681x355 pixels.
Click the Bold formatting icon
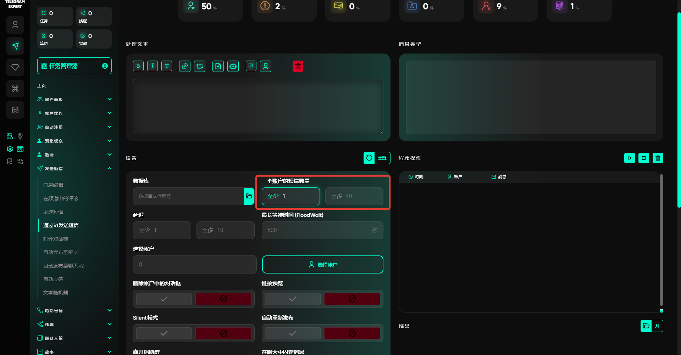coord(138,66)
